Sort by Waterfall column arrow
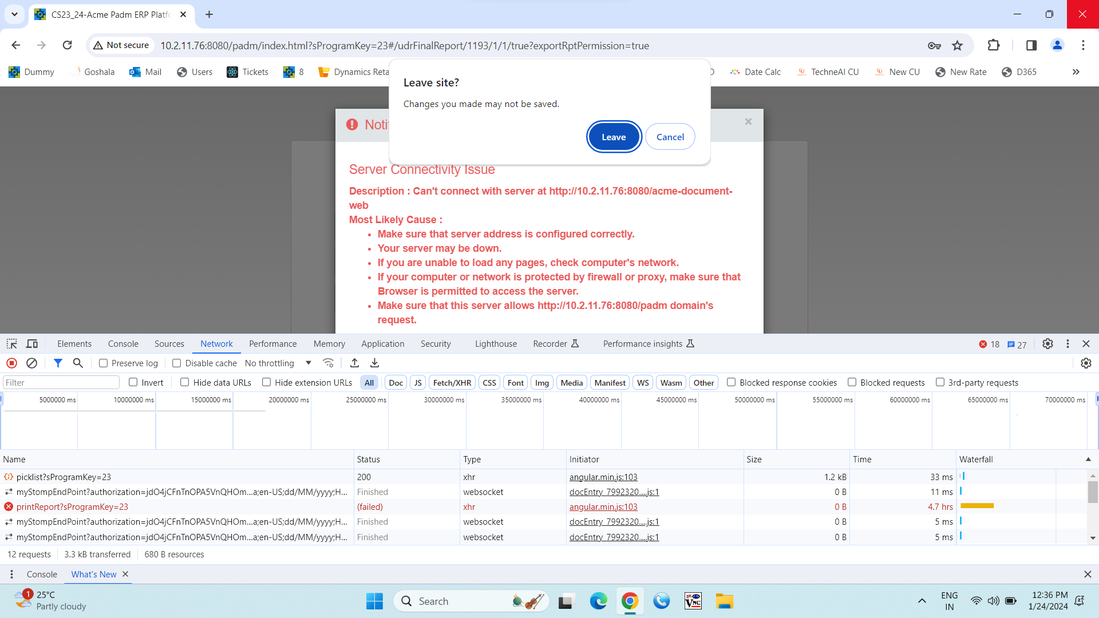The width and height of the screenshot is (1099, 618). click(1088, 459)
